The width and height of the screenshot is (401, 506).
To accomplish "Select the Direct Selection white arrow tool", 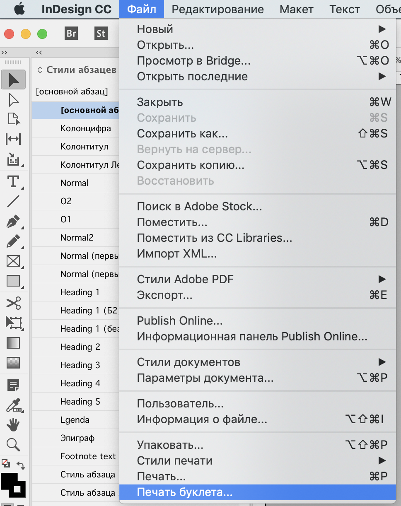I will coord(13,100).
